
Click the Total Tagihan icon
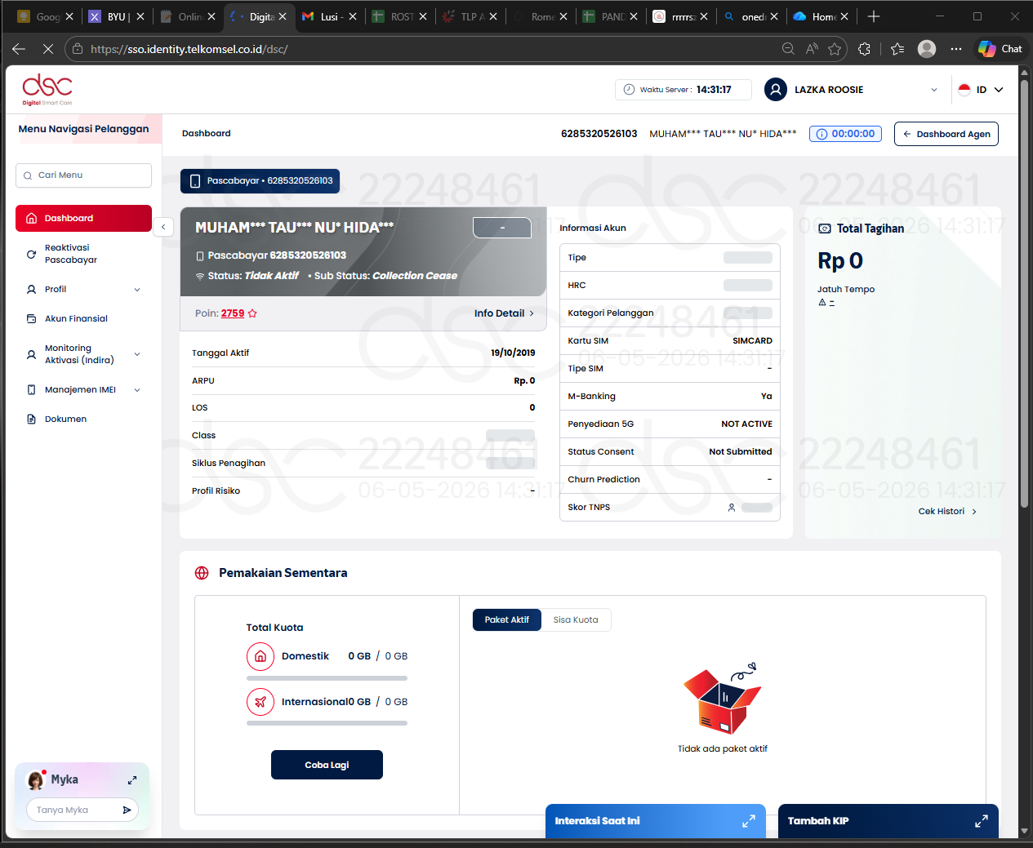pyautogui.click(x=825, y=229)
